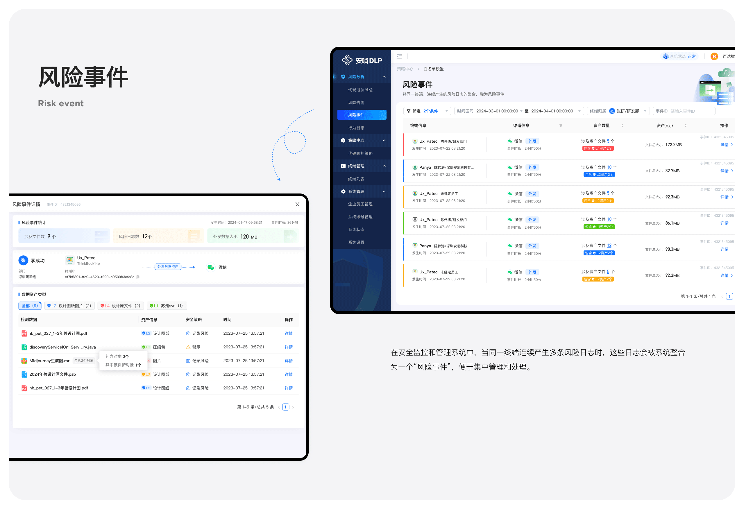Open 系统状态 in sidebar
744x509 pixels.
[x=356, y=230]
